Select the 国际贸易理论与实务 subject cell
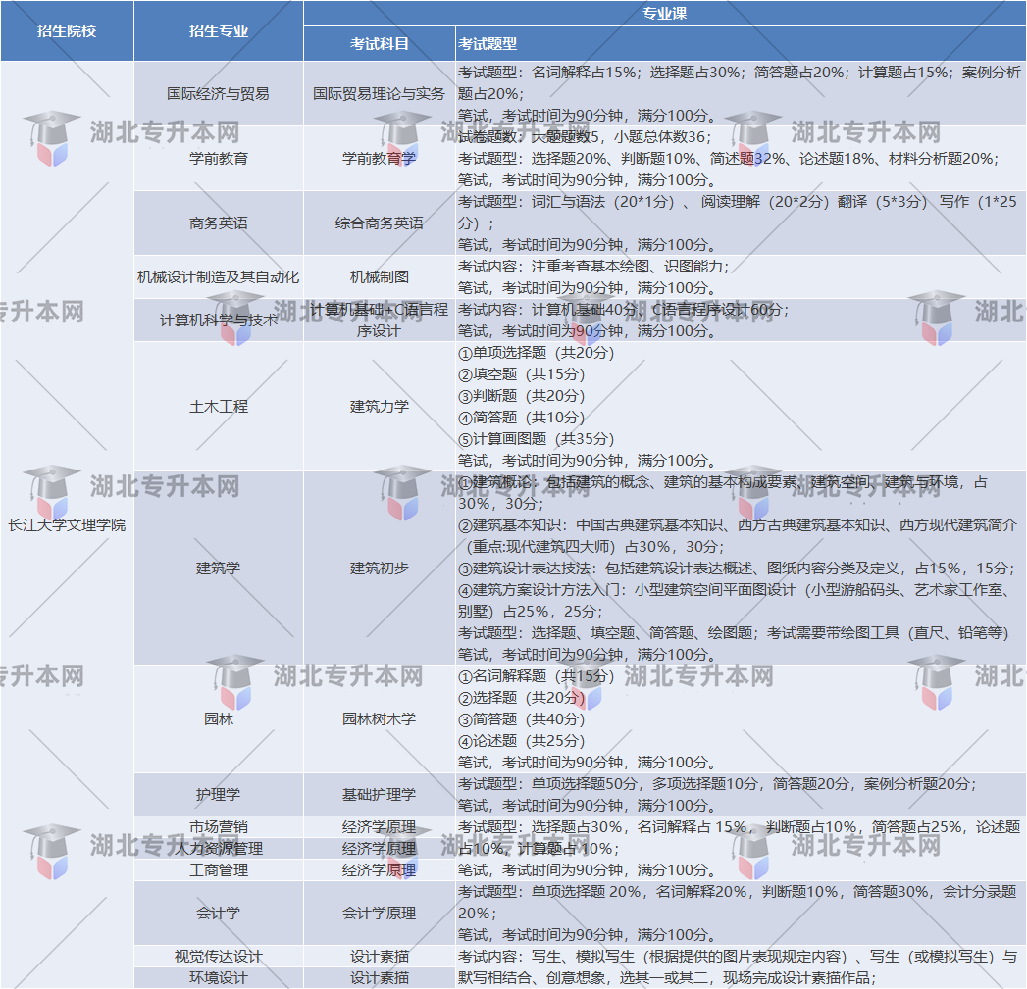Viewport: 1027px width, 989px height. pos(380,93)
